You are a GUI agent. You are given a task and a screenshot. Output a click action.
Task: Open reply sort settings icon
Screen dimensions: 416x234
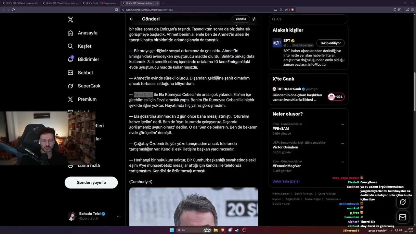(x=254, y=19)
